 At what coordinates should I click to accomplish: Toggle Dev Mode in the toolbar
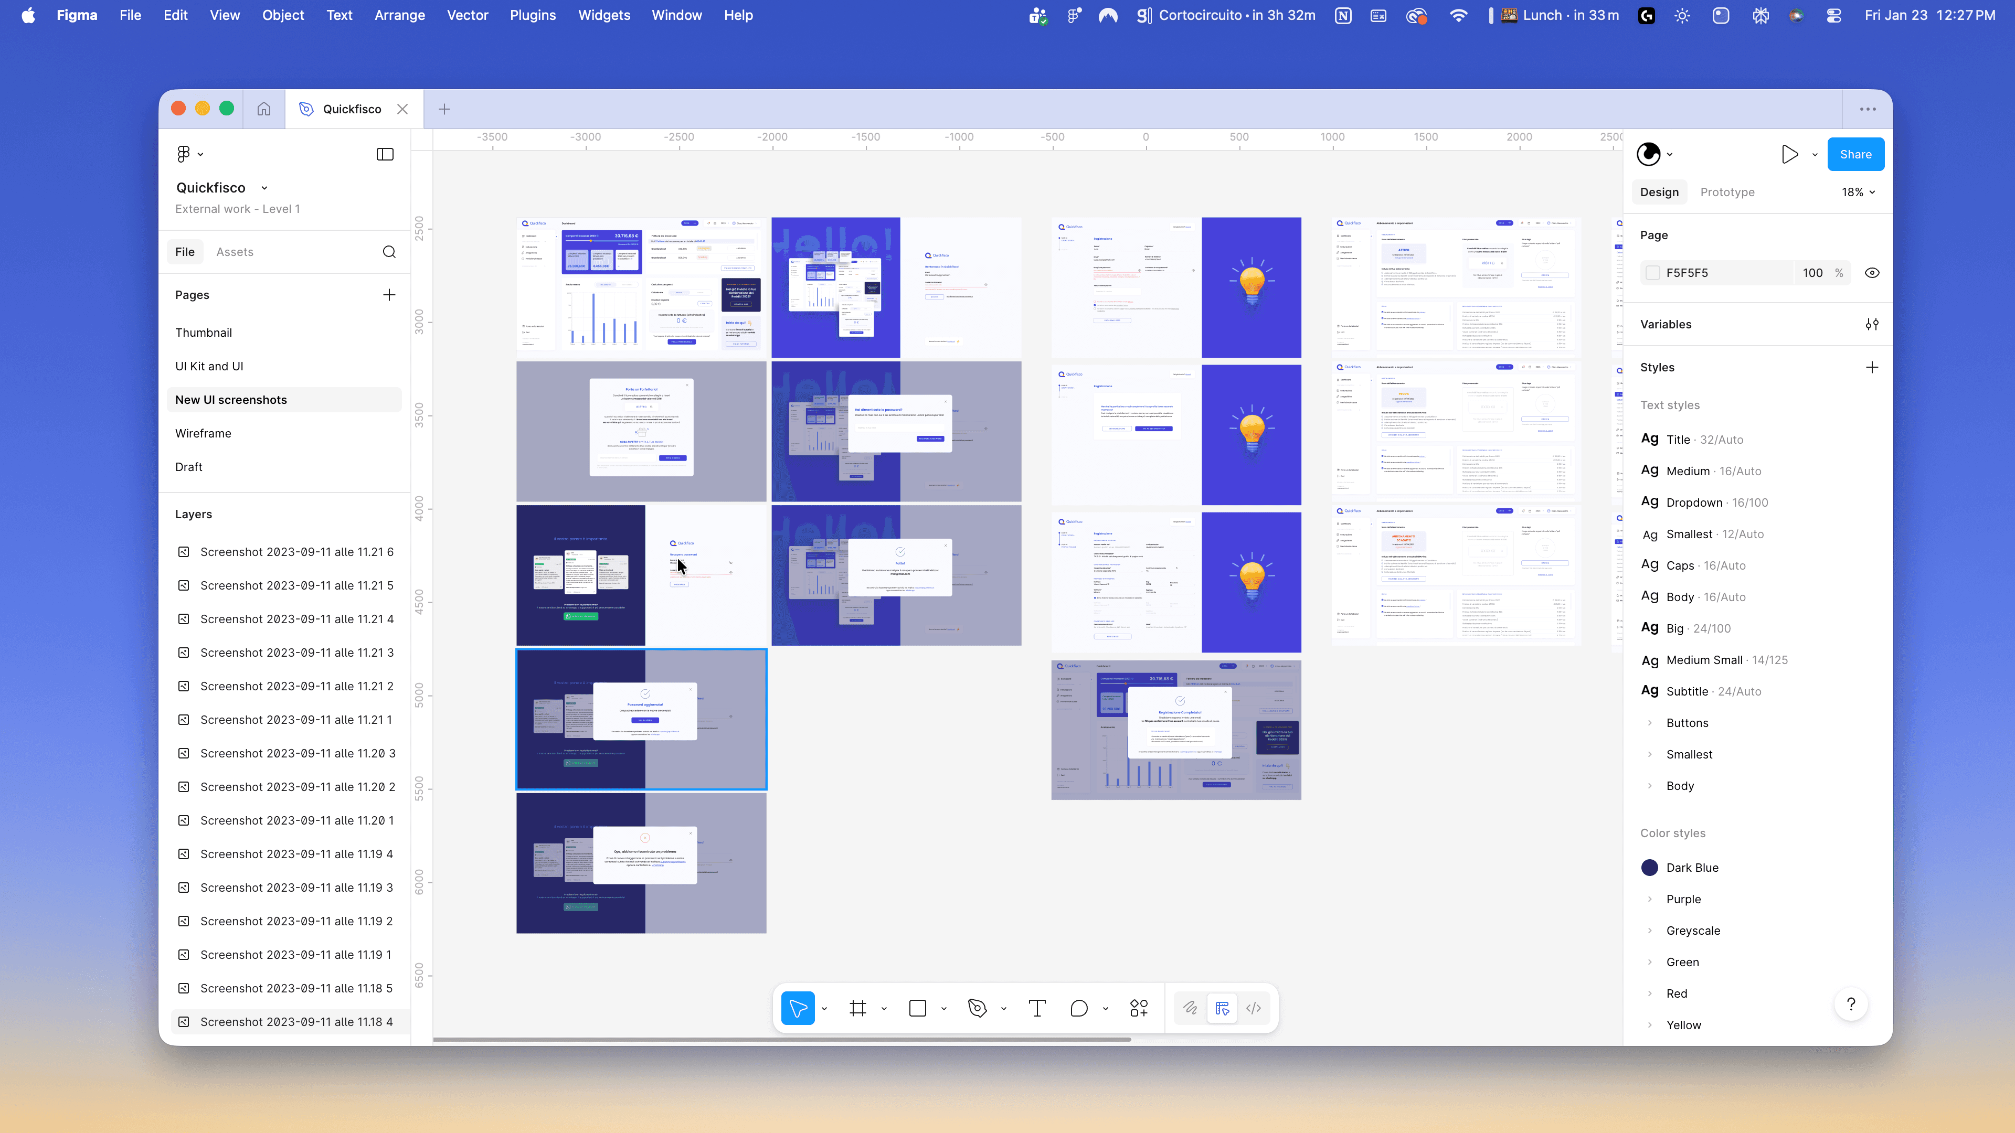point(1254,1008)
